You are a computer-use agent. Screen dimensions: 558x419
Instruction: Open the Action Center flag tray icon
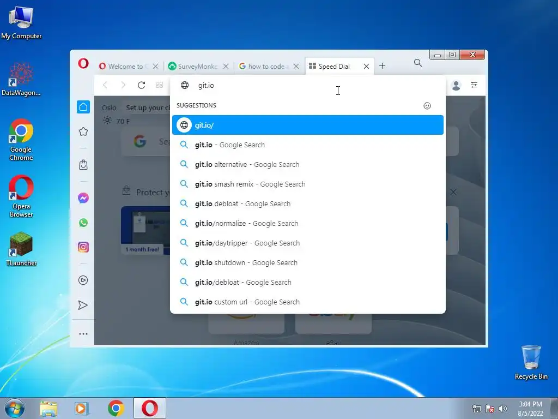(490, 409)
